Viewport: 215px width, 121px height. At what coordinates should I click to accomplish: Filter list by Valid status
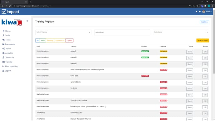point(43,40)
